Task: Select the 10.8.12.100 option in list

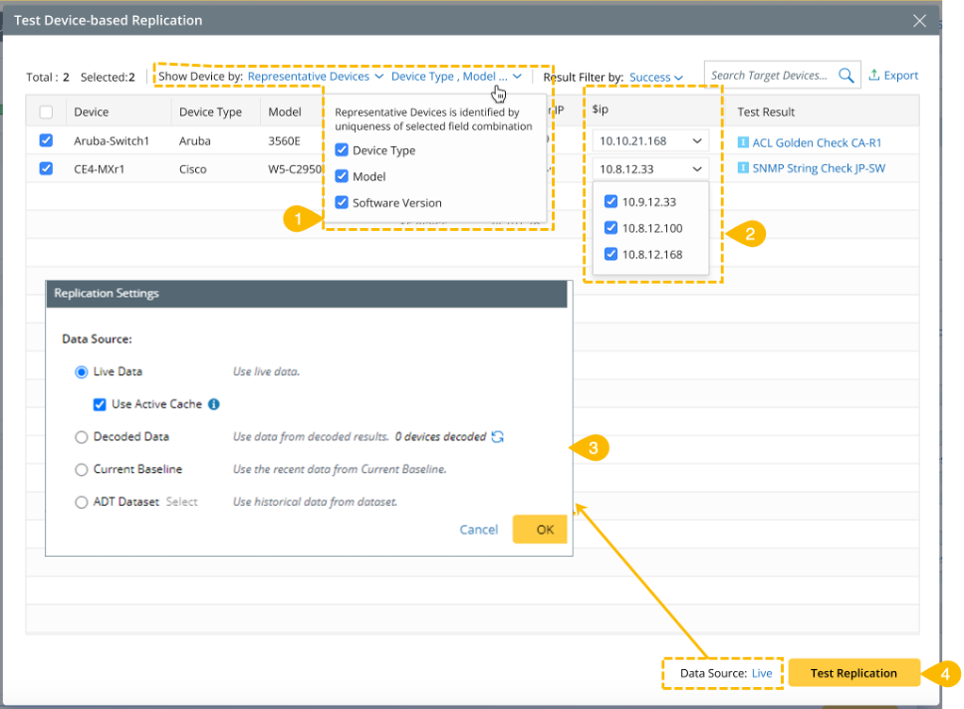Action: 611,228
